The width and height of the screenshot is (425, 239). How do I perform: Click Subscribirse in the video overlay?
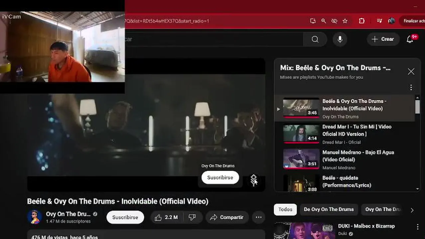coord(220,178)
